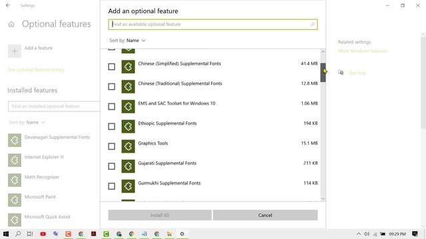Click the Find an available optional feature field
Viewport: 426px width, 239px height.
tap(213, 25)
